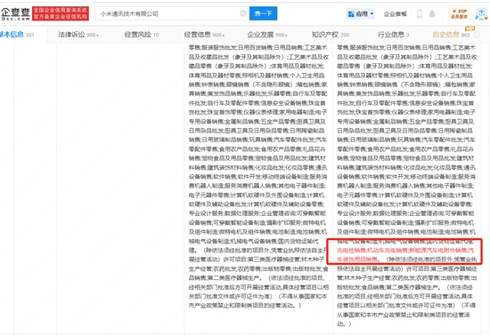Open the notifications bell
Viewport: 490px width, 336px height.
(x=432, y=13)
